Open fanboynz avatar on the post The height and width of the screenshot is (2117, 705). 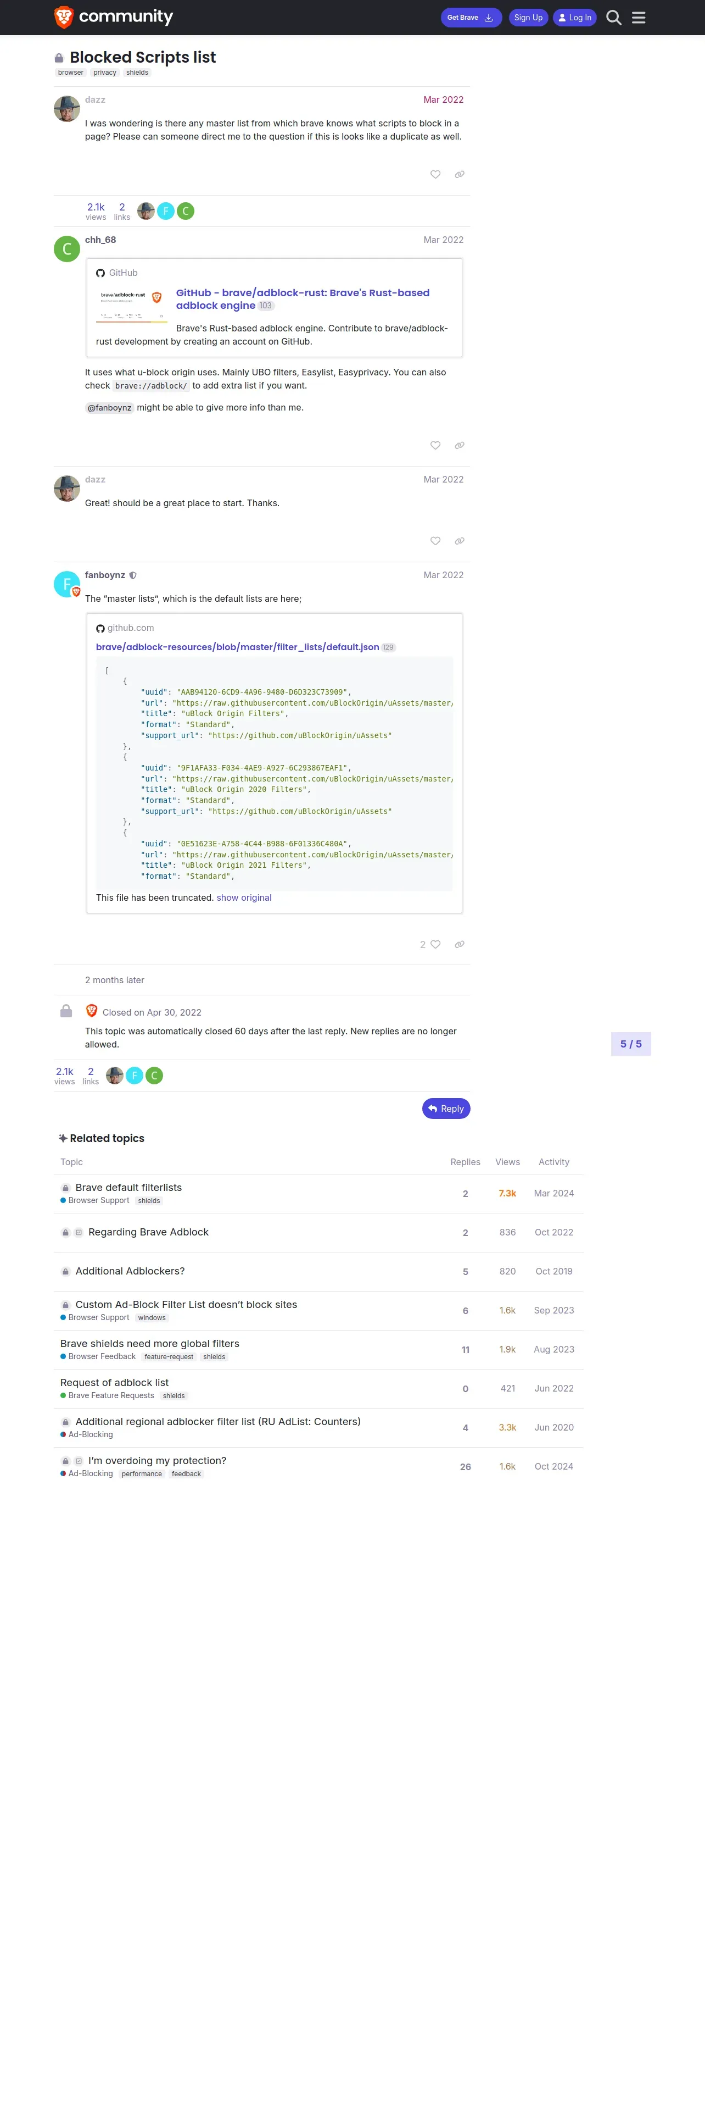[x=66, y=584]
